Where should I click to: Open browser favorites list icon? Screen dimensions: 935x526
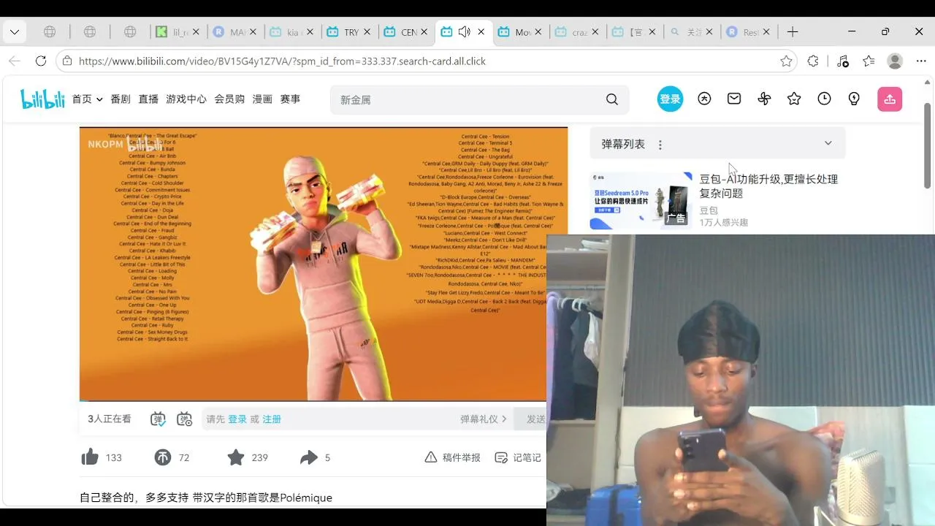[x=869, y=61]
